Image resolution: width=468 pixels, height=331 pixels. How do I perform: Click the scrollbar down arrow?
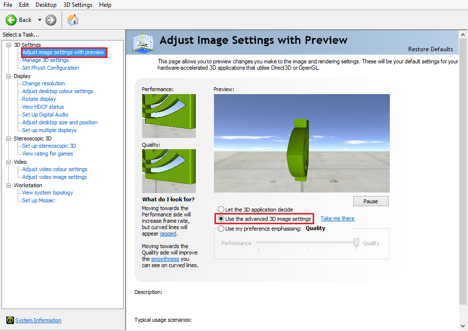click(x=463, y=326)
